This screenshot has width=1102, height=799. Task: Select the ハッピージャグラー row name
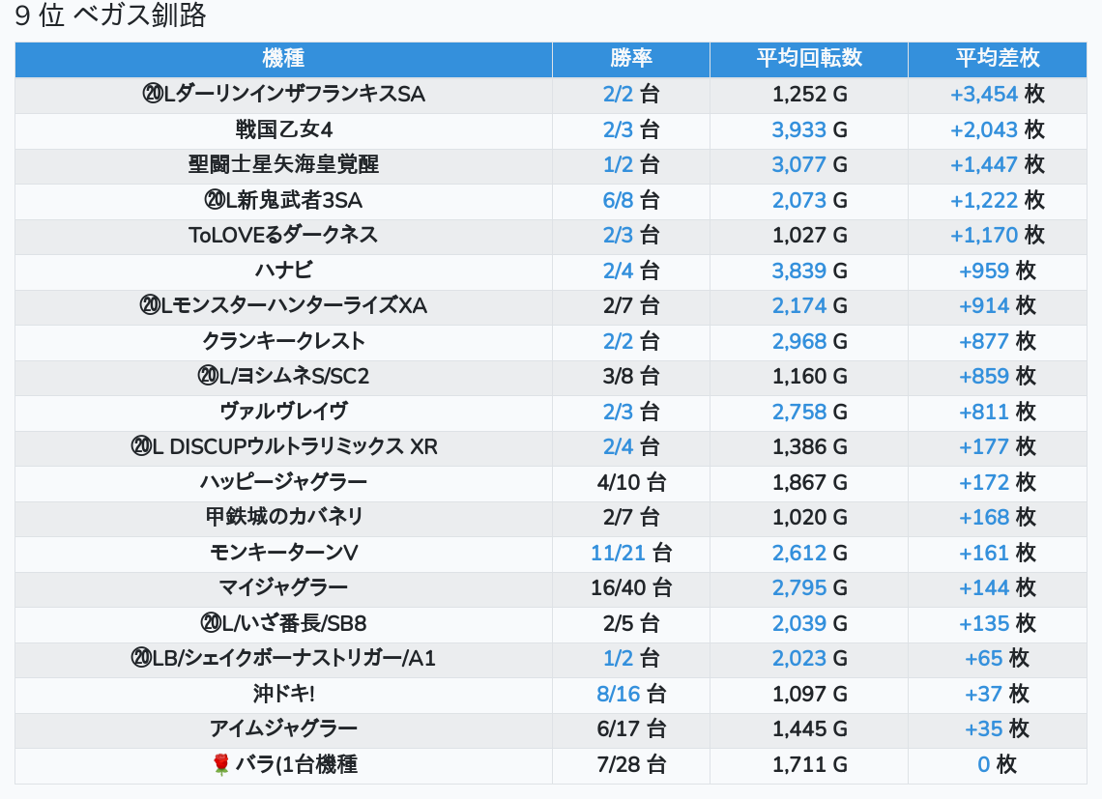pyautogui.click(x=283, y=482)
